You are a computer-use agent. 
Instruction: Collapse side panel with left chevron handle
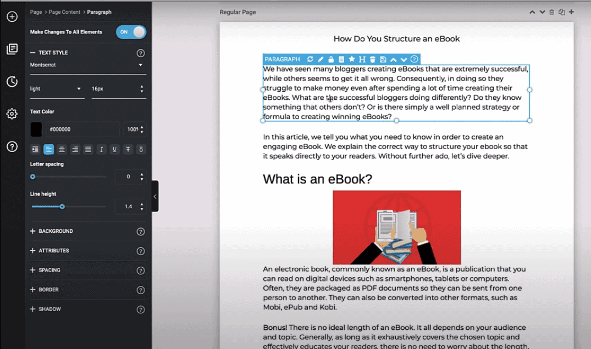pos(155,196)
